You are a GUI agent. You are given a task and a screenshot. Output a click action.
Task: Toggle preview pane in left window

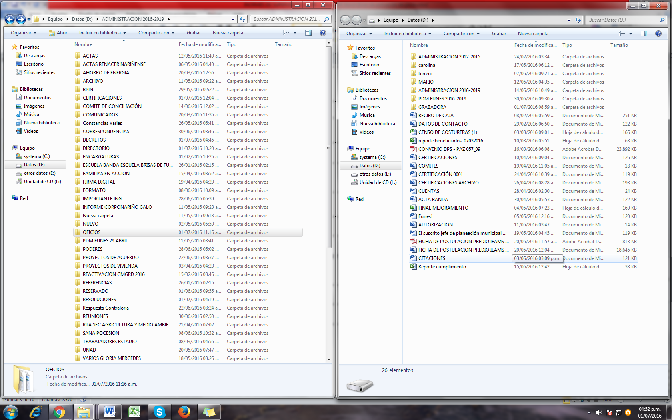308,33
